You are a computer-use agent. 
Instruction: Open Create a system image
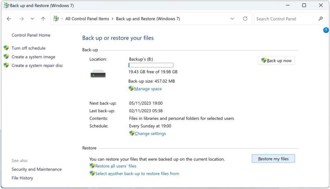coord(33,57)
